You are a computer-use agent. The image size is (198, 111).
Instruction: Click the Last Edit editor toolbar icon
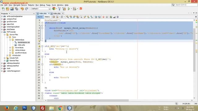[x=54, y=17]
